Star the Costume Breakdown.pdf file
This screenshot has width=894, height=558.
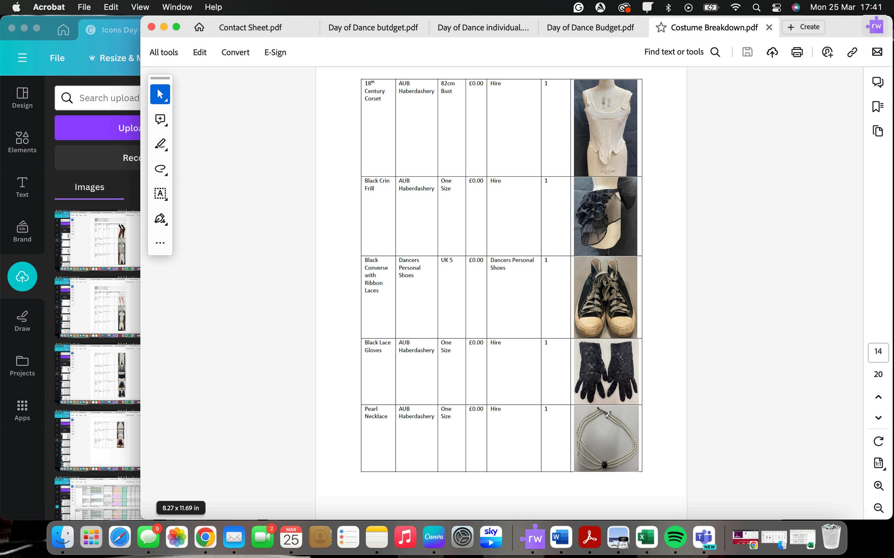tap(661, 27)
